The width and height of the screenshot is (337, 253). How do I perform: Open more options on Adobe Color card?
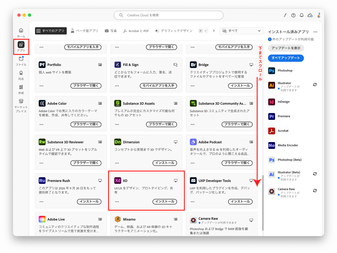click(41, 124)
